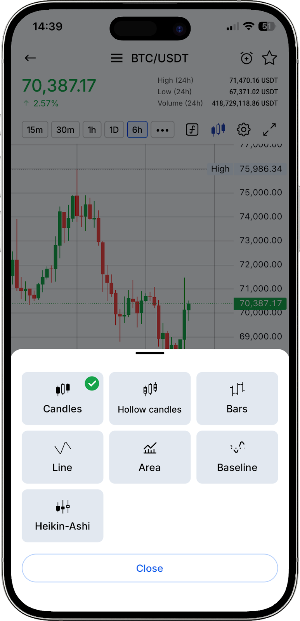The height and width of the screenshot is (621, 300).
Task: Select the Heikin-Ashi chart type
Action: pos(62,515)
